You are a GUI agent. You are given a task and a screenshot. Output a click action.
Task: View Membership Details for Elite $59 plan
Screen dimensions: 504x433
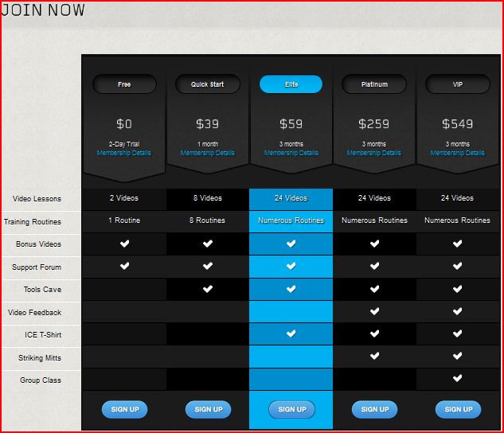click(x=291, y=153)
